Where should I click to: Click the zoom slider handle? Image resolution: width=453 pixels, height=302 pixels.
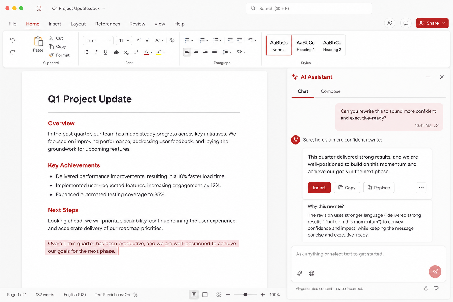tap(245, 295)
